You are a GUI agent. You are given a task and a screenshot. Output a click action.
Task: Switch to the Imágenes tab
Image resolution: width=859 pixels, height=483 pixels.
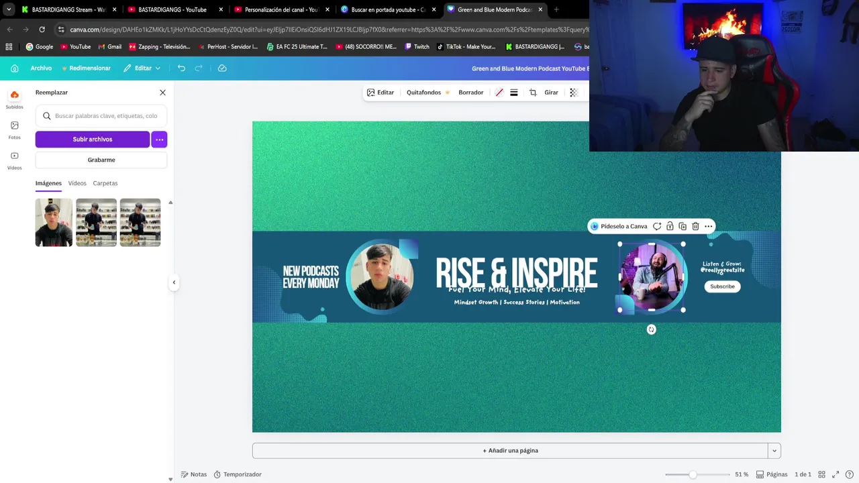click(48, 183)
